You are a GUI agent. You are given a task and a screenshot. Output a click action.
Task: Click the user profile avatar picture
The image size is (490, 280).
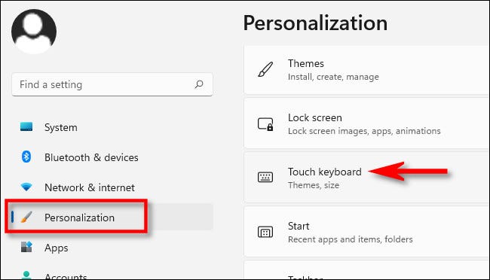pyautogui.click(x=34, y=32)
